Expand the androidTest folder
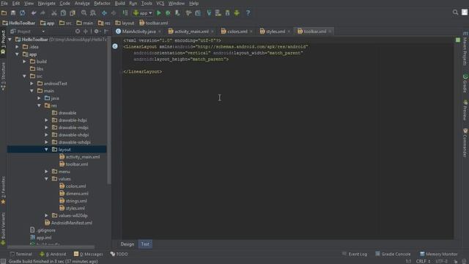469x264 pixels. [x=32, y=83]
